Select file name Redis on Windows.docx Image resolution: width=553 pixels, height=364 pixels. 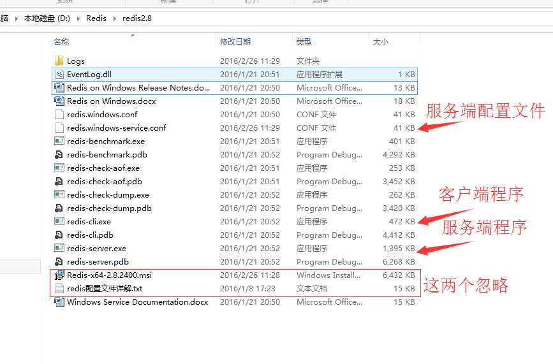point(112,101)
